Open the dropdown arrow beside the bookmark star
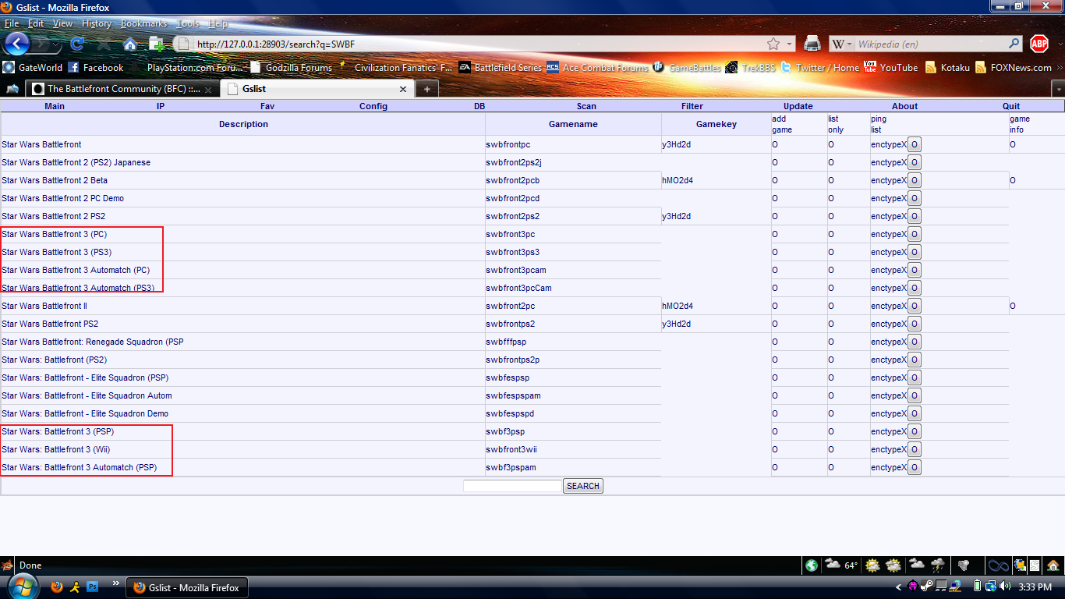This screenshot has width=1065, height=599. point(789,44)
